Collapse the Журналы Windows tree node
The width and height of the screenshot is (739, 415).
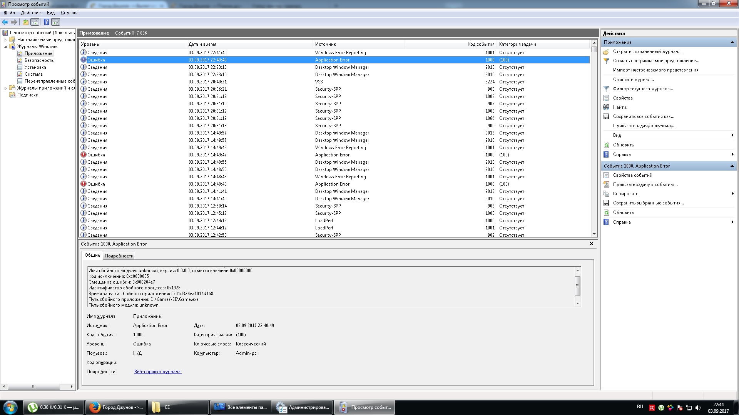tap(5, 47)
